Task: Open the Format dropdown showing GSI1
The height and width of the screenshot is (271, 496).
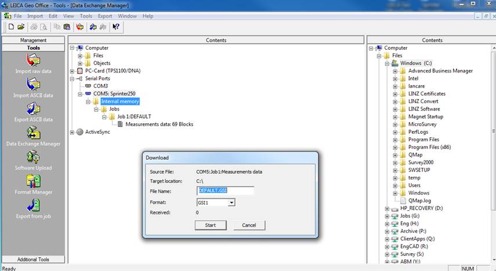Action: (x=231, y=203)
